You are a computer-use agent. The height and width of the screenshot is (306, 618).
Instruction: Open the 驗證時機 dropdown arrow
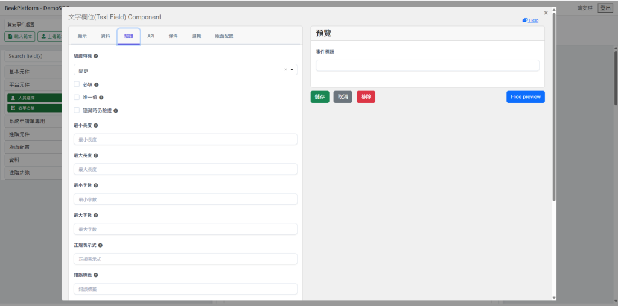(x=292, y=70)
